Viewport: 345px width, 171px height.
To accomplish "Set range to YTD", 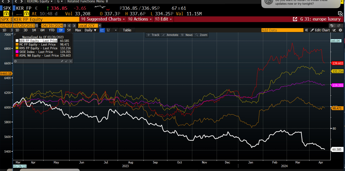I will click(52, 30).
